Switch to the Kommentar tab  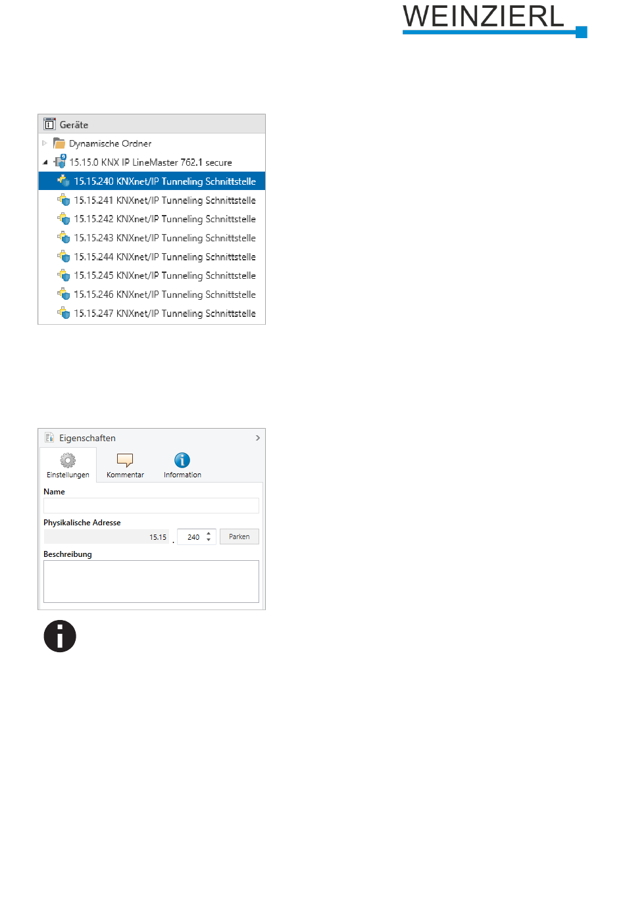click(125, 465)
